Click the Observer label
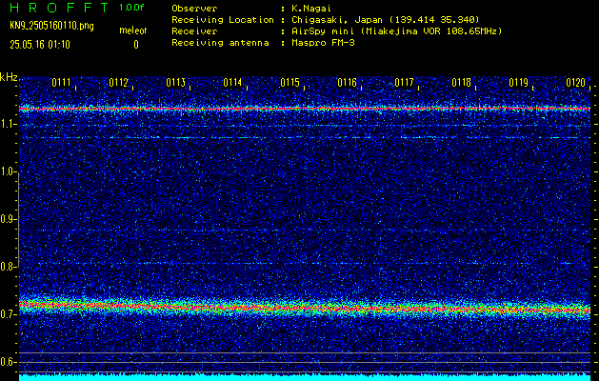599x381 pixels. point(194,8)
